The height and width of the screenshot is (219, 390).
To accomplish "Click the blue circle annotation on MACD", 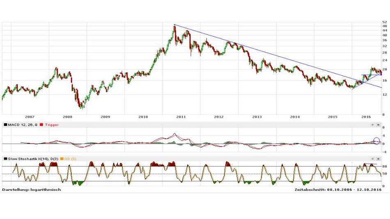I will coord(376,140).
